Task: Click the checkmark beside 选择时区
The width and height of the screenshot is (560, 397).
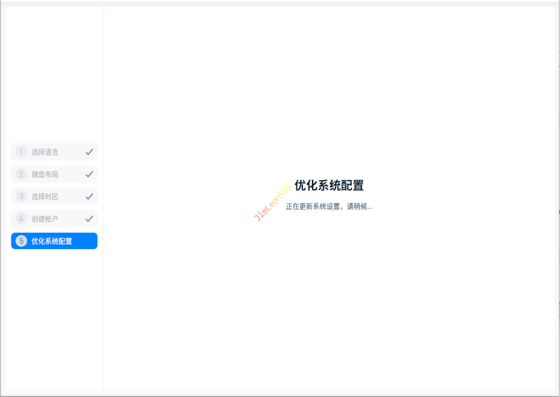Action: coord(89,196)
